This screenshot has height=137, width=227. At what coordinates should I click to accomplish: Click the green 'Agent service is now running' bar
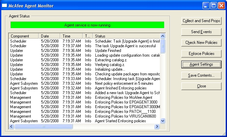[x=87, y=25]
